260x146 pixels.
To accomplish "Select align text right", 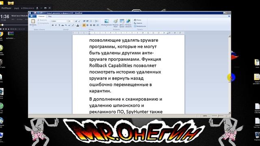I will coord(91,25).
